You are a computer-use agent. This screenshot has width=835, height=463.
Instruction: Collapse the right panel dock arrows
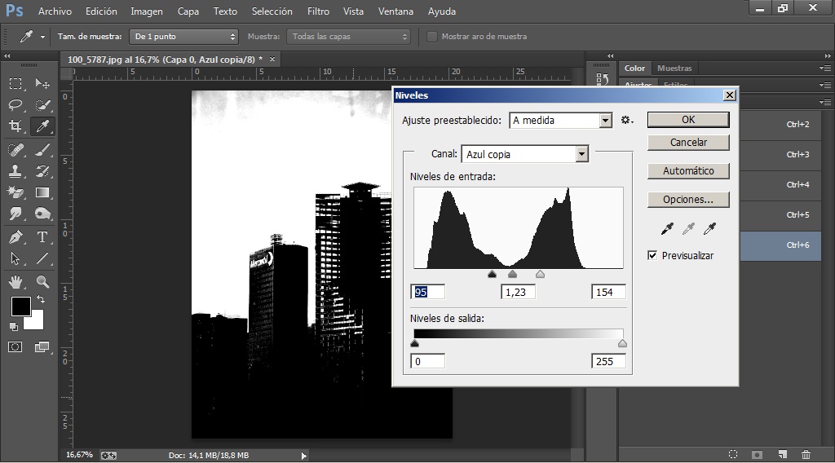coord(828,55)
